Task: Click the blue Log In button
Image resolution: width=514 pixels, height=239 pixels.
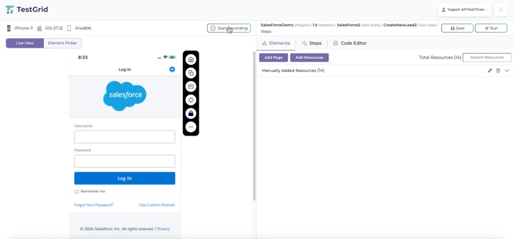Action: [x=125, y=178]
